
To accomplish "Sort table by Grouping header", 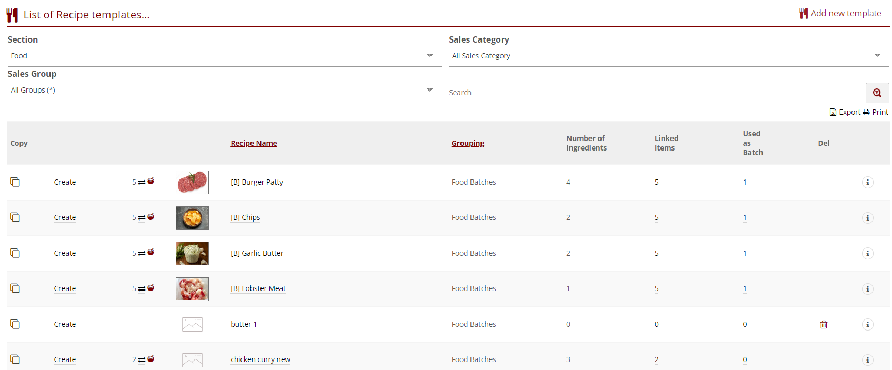I will pyautogui.click(x=467, y=143).
